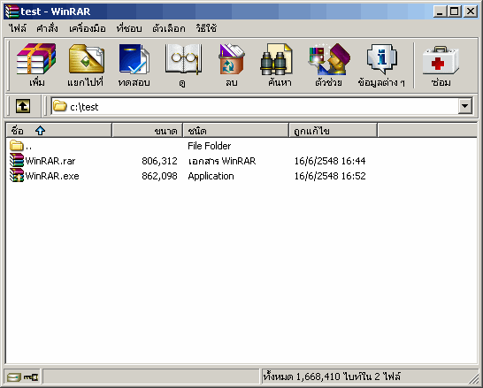Click the View (ดู) open book icon
This screenshot has height=388, width=483.
pos(183,59)
